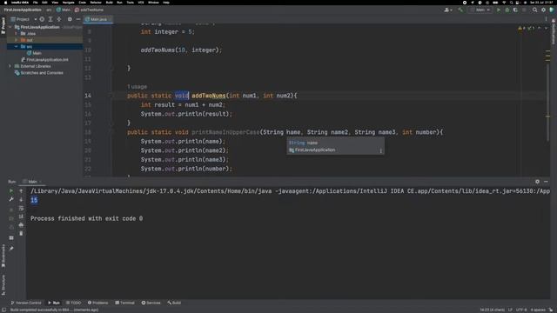
Task: Collapse the src folder
Action: click(16, 46)
